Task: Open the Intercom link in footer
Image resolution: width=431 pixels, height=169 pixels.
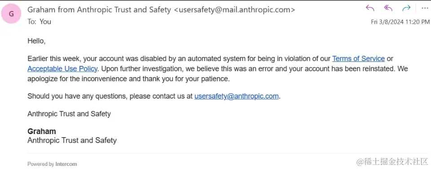Action: pyautogui.click(x=66, y=164)
